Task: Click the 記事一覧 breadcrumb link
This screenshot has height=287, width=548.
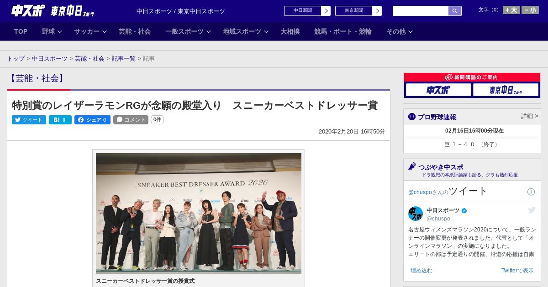Action: click(x=124, y=59)
